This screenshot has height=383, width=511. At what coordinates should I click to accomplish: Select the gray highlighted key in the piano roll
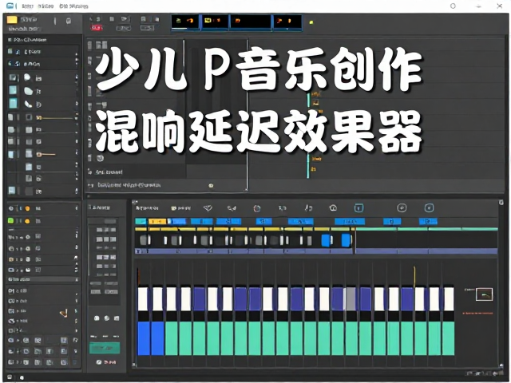[x=351, y=299]
